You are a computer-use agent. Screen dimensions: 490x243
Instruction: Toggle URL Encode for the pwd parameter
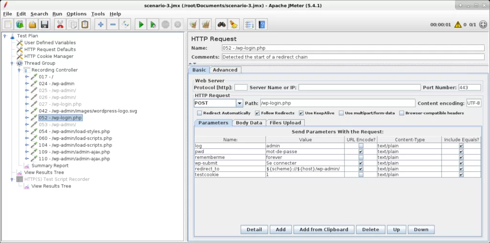(361, 151)
